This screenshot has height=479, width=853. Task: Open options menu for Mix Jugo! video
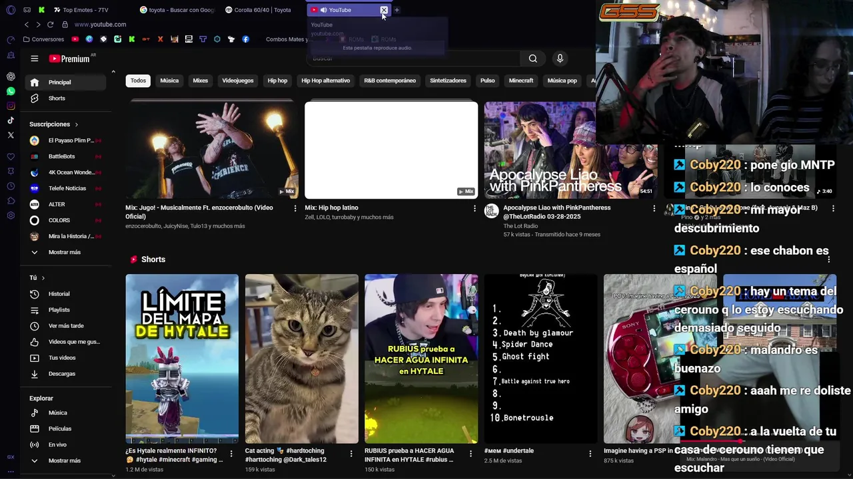(295, 208)
